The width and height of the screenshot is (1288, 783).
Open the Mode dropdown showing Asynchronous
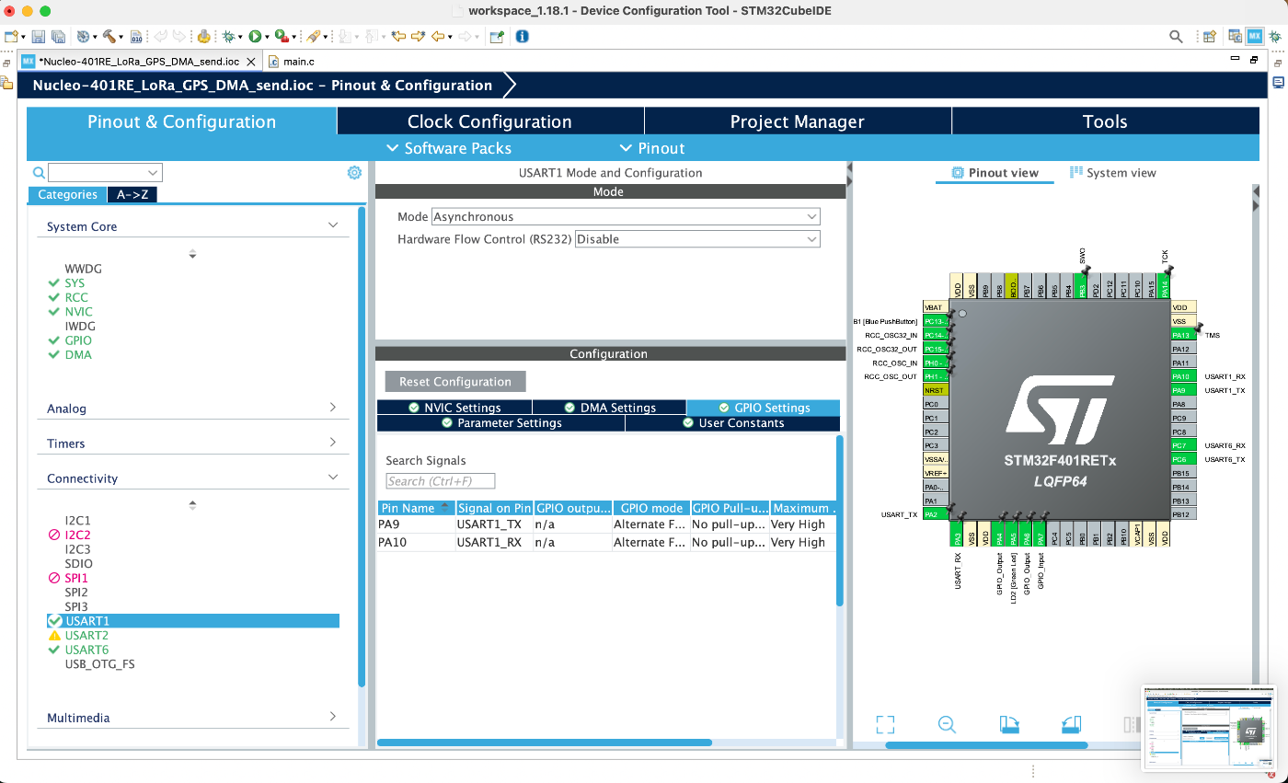tap(626, 217)
